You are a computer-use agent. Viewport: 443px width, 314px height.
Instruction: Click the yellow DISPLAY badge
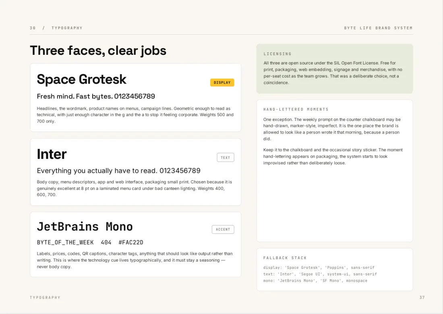[x=222, y=83]
